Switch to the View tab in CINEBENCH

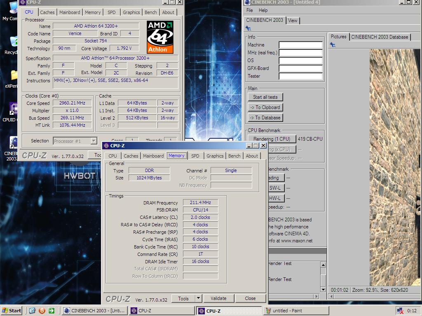293,21
